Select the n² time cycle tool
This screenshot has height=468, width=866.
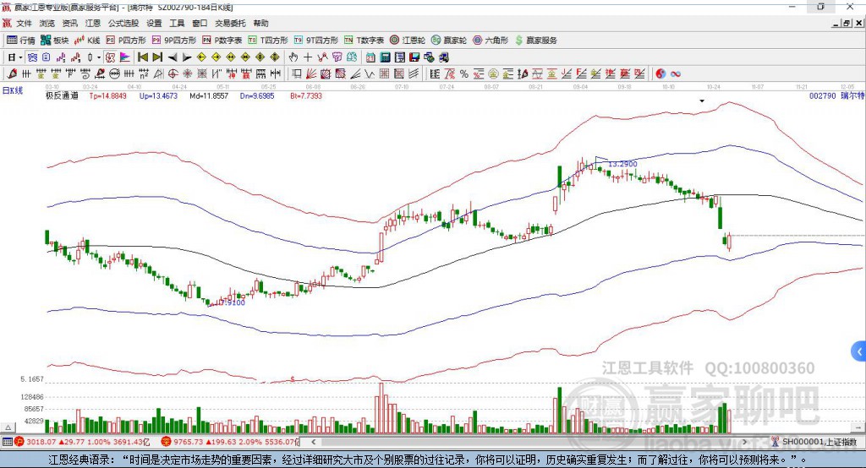click(x=144, y=74)
